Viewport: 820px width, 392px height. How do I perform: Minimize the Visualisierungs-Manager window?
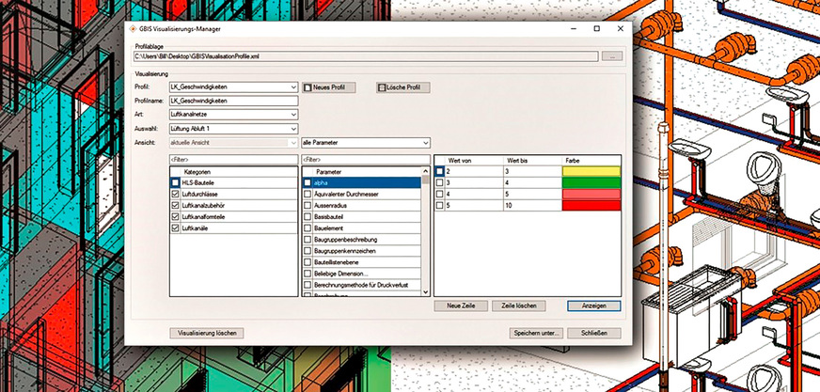tap(572, 29)
